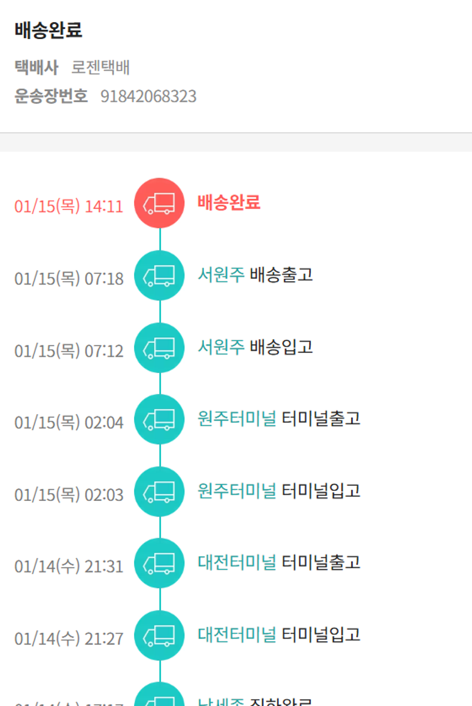Click the partially visible bottom truck icon
The height and width of the screenshot is (706, 472).
pos(159,697)
